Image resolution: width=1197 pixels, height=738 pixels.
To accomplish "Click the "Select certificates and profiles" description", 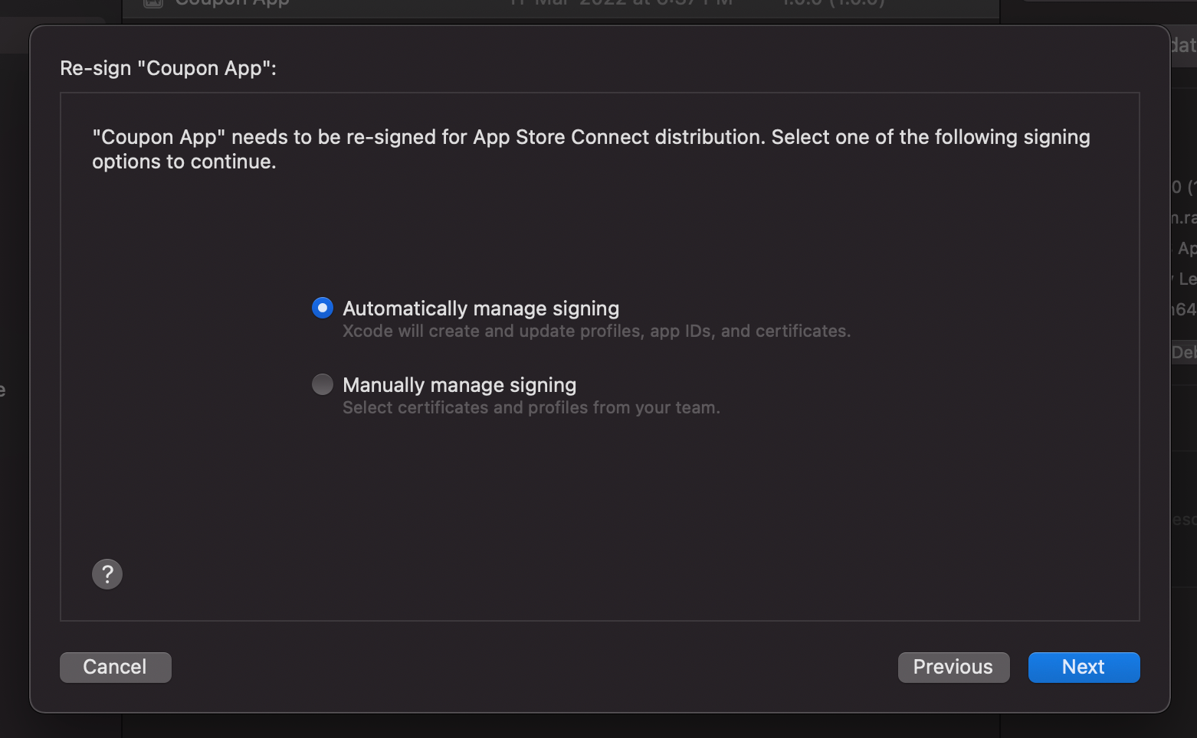I will pos(531,408).
